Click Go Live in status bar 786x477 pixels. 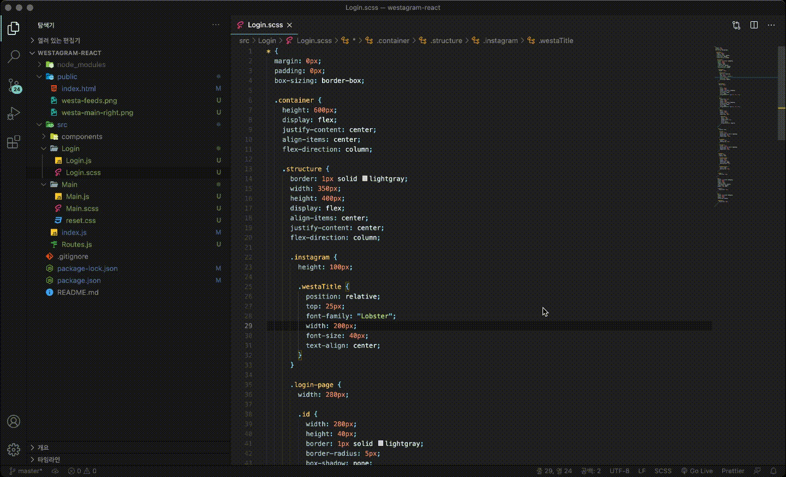coord(697,471)
